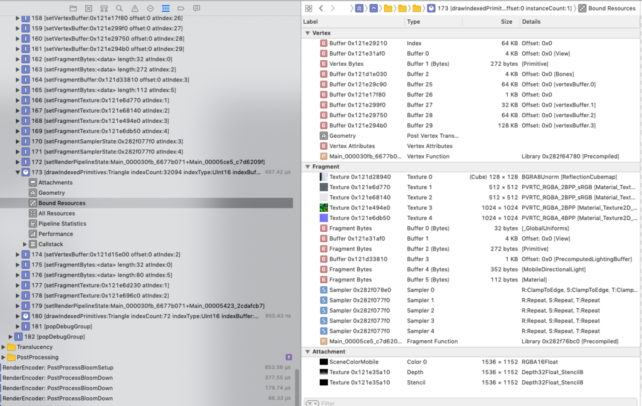The height and width of the screenshot is (406, 642).
Task: Expand the Callstack item
Action: (x=24, y=244)
